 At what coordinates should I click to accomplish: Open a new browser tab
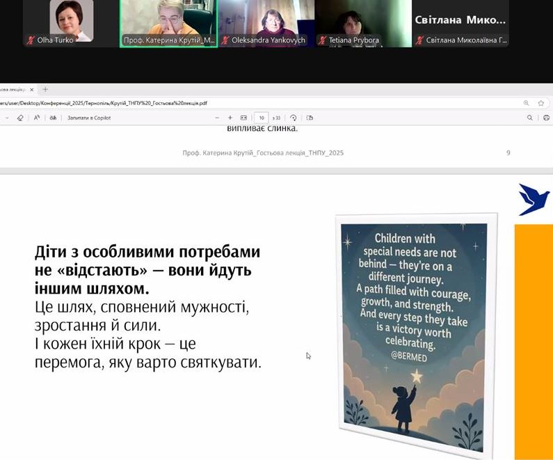[45, 89]
